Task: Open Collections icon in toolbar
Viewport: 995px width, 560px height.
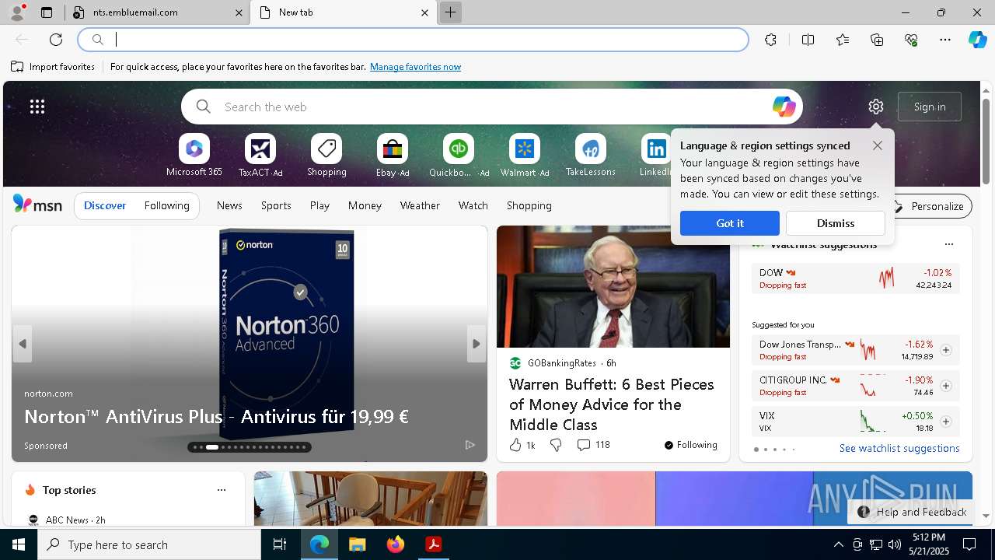Action: [877, 40]
